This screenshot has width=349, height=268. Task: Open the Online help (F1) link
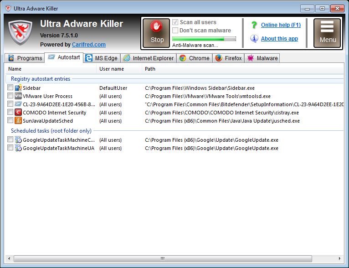(281, 25)
